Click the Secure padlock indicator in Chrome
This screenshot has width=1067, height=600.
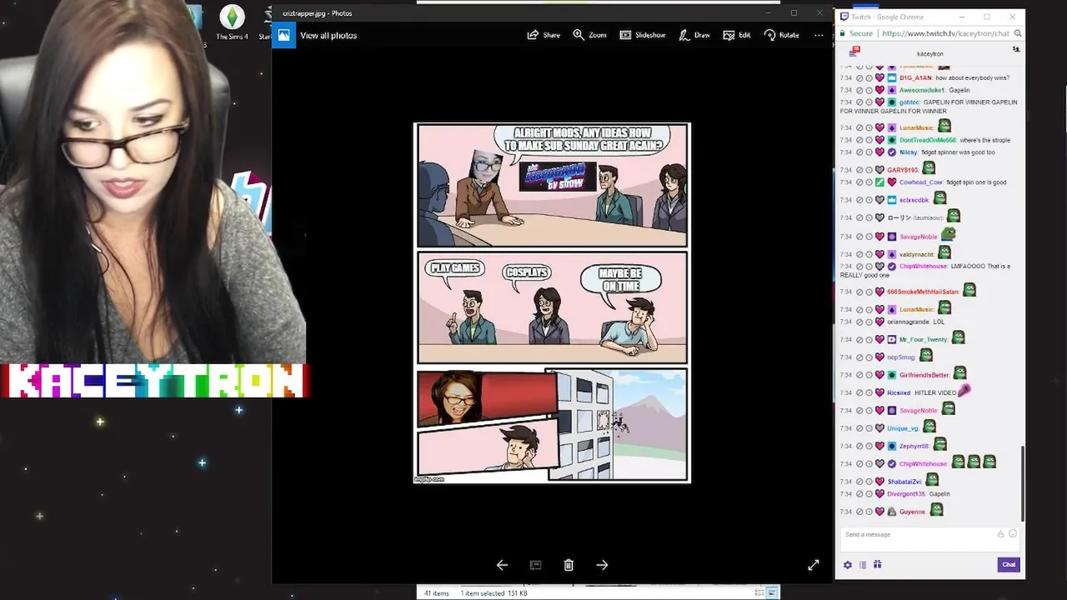857,33
